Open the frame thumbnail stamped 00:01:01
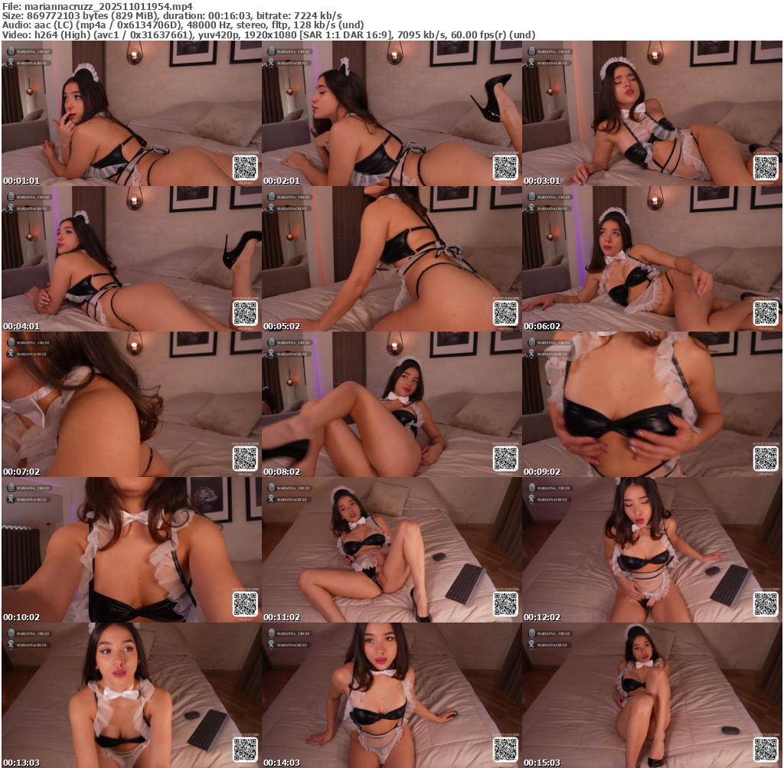 [132, 113]
